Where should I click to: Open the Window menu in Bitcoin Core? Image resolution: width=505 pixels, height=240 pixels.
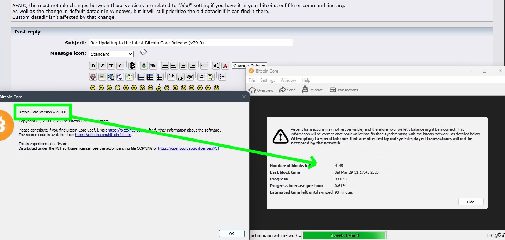[x=288, y=80]
